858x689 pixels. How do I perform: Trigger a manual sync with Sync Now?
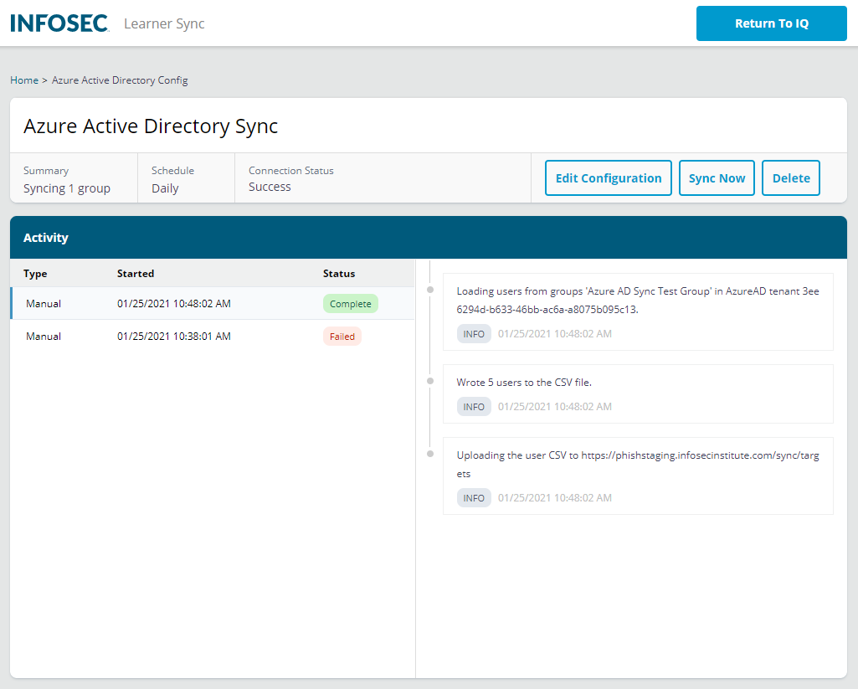coord(717,177)
